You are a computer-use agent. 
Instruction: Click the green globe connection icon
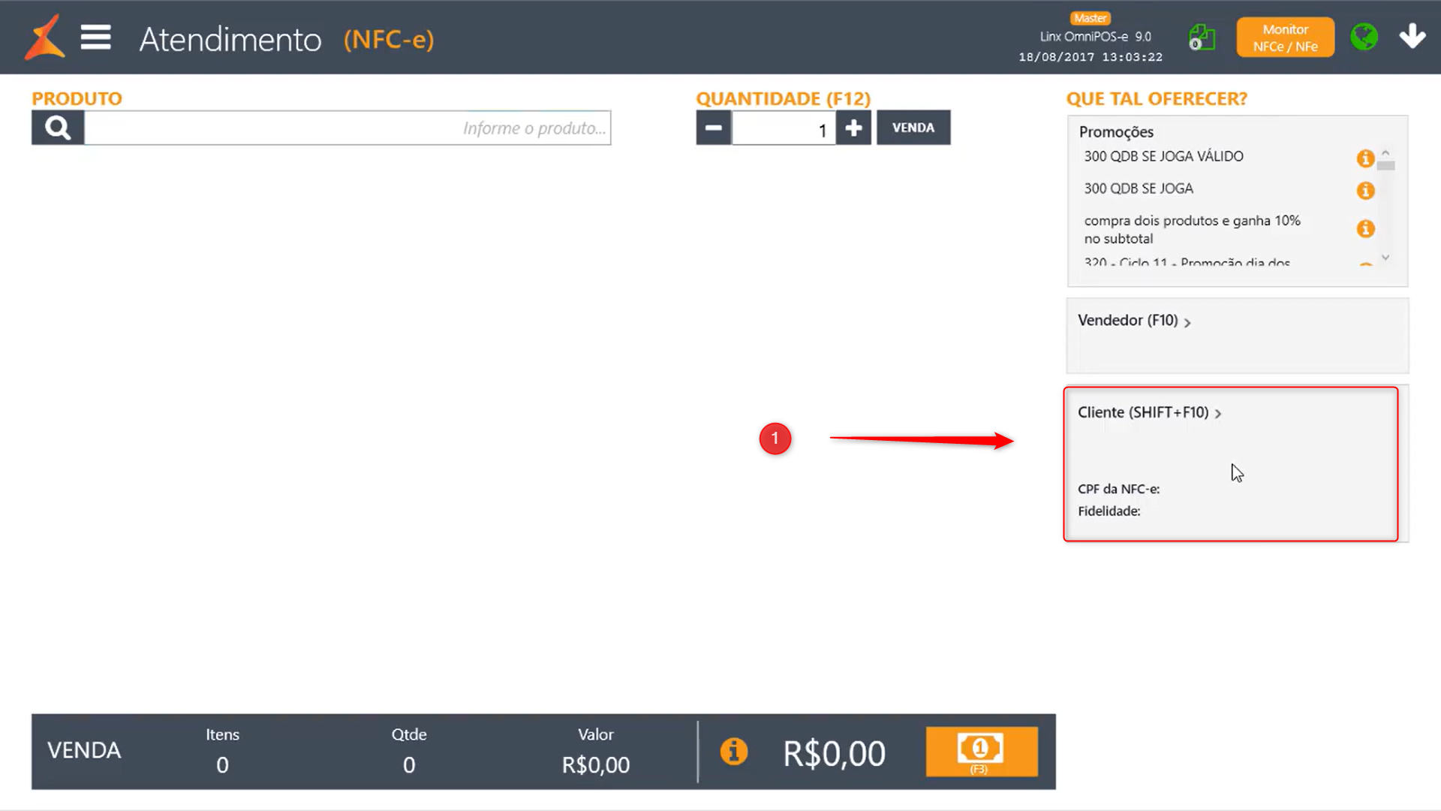click(1364, 36)
